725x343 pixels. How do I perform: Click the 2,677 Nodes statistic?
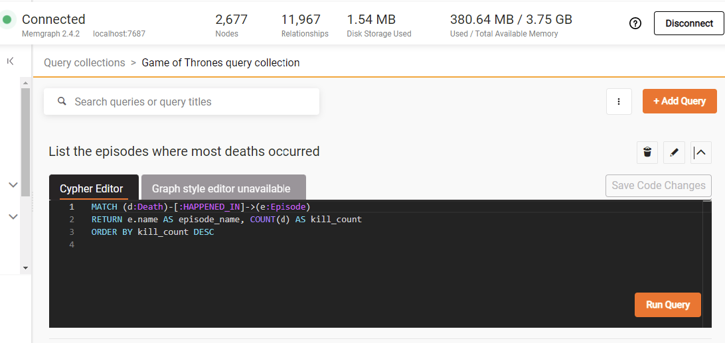click(x=232, y=25)
